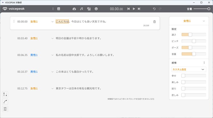The width and height of the screenshot is (213, 118).
Task: Click the 00.00.00 playback time display
Action: 116,9
